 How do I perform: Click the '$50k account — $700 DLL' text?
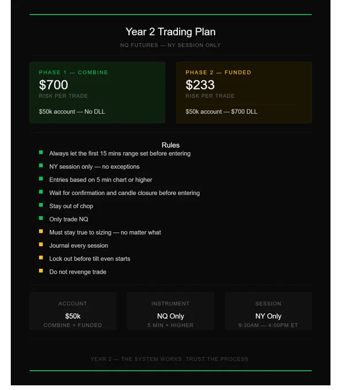(221, 112)
